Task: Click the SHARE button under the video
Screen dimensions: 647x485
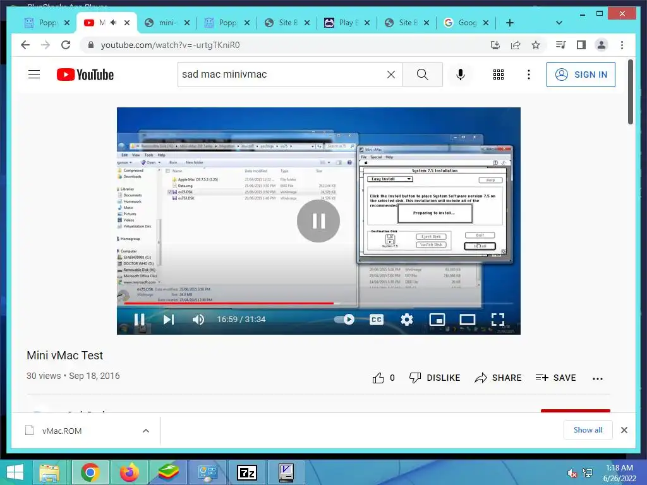Action: point(498,378)
